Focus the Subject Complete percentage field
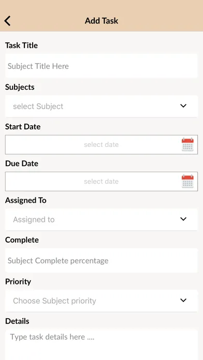 (x=101, y=261)
